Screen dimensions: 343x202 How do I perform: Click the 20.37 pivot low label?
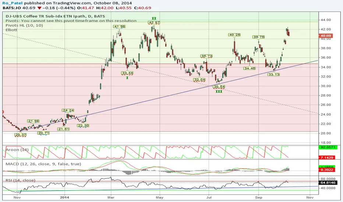coord(20,135)
